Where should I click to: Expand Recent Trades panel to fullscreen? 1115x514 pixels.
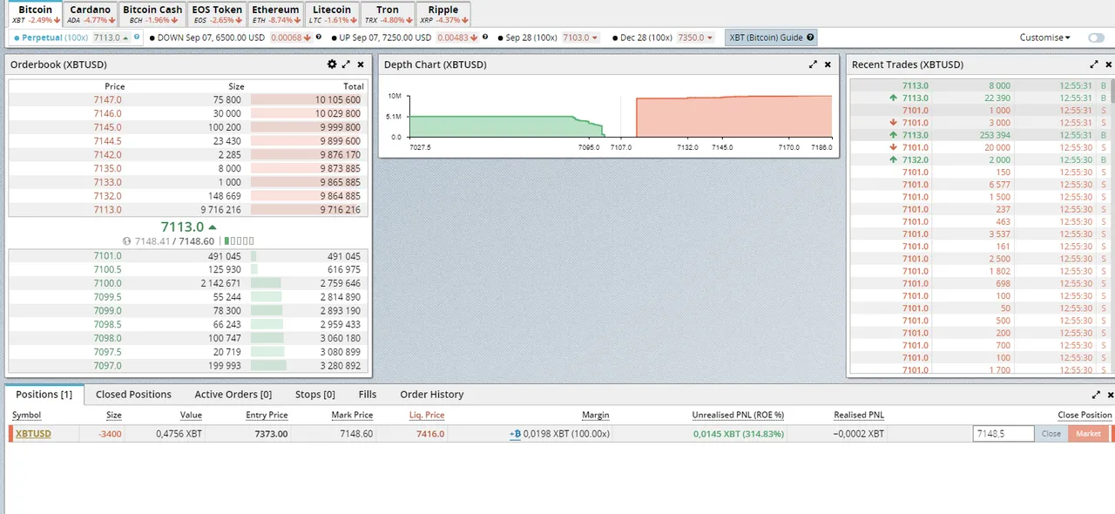1094,64
